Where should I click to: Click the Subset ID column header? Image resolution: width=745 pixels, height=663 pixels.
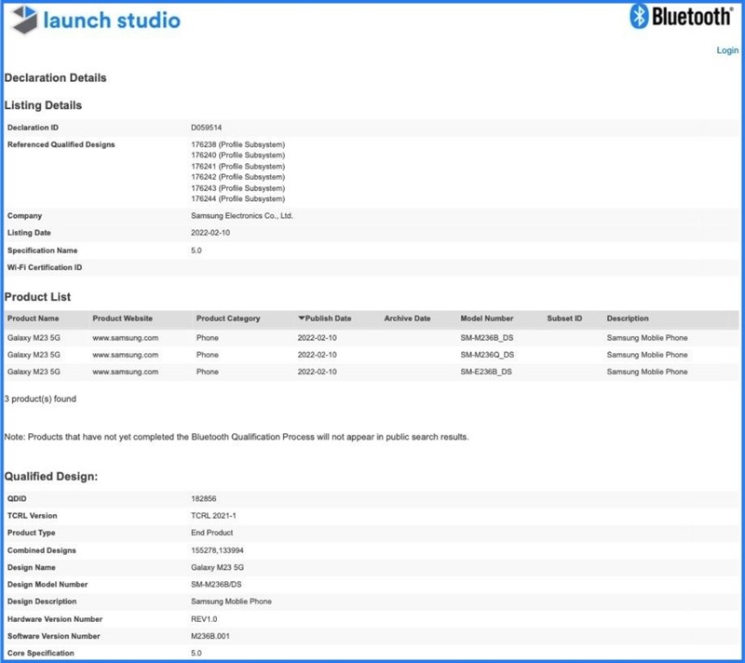tap(564, 318)
